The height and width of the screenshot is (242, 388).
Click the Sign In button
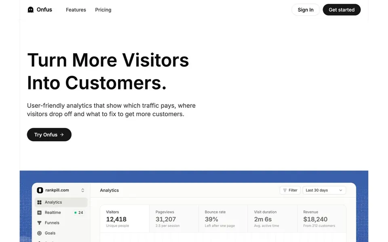[306, 10]
